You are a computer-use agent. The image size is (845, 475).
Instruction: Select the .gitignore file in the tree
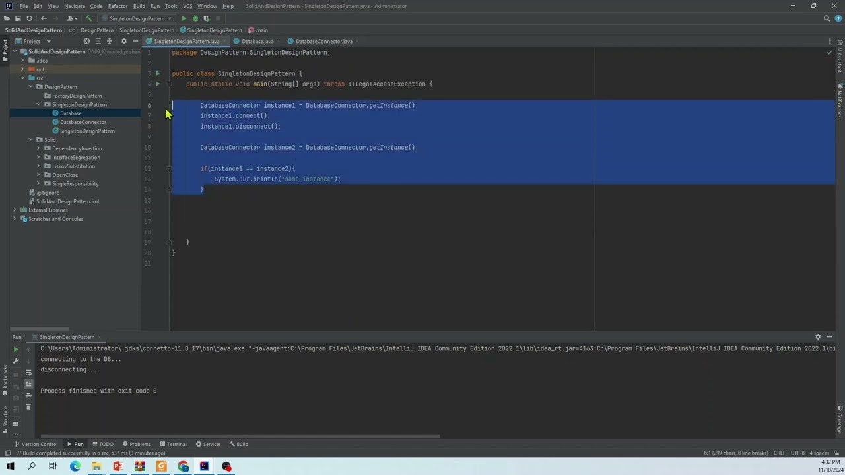(x=48, y=193)
